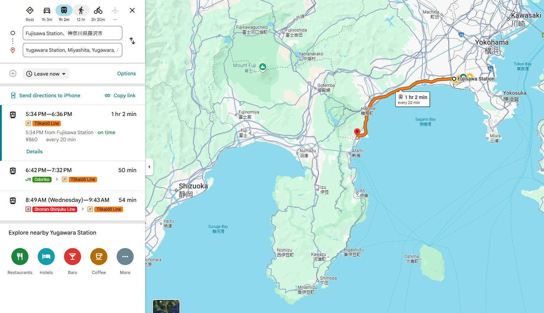Screen dimensions: 544x313
Task: Click the Tōkaidō Line badge in 8:49 AM route
Action: [x=109, y=209]
